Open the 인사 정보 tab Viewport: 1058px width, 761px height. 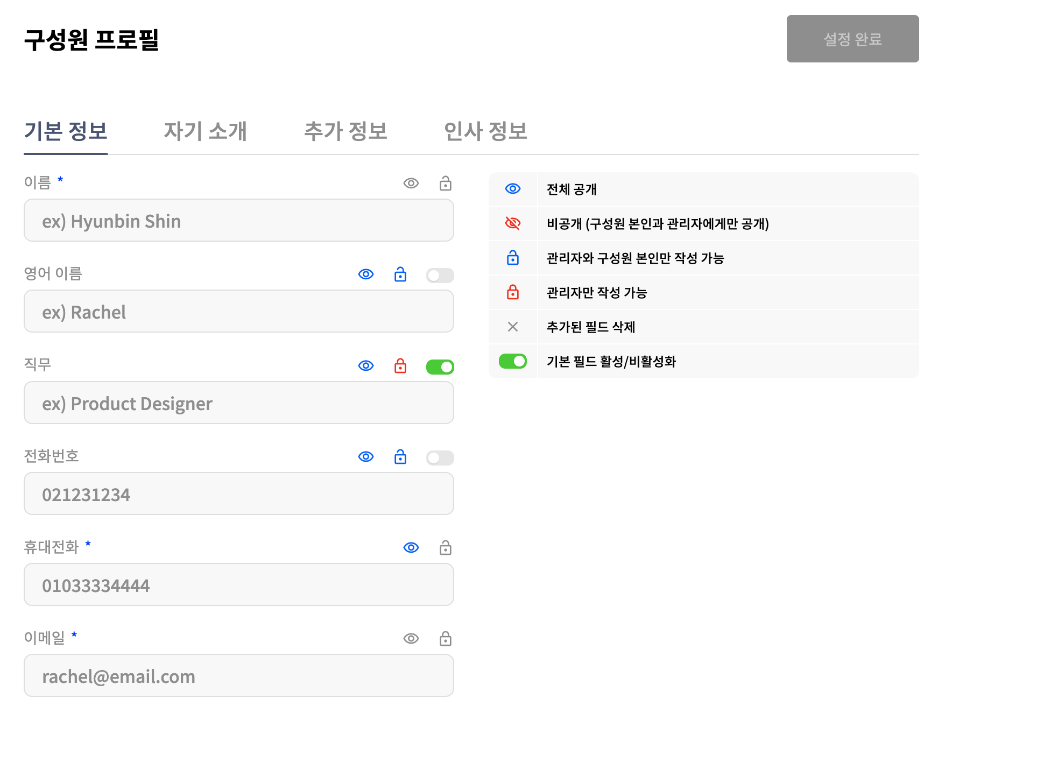click(x=485, y=131)
